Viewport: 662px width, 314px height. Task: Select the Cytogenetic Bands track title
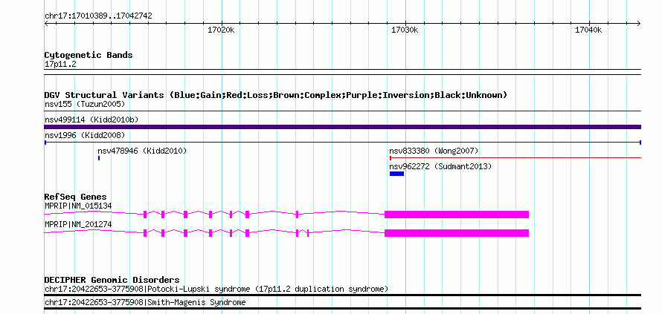[x=89, y=55]
